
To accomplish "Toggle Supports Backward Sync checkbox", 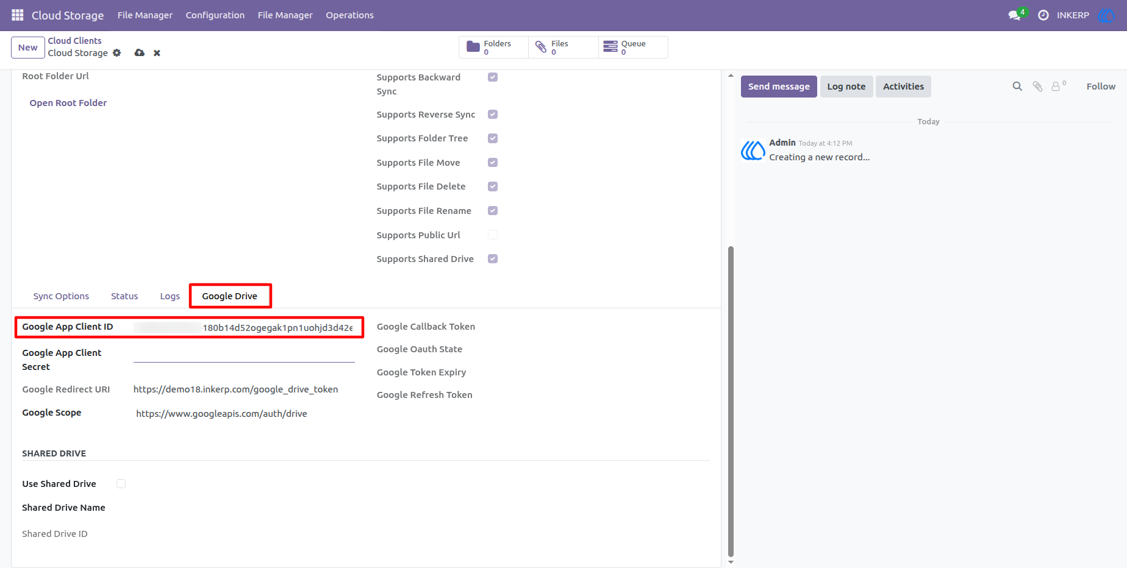I will tap(493, 77).
